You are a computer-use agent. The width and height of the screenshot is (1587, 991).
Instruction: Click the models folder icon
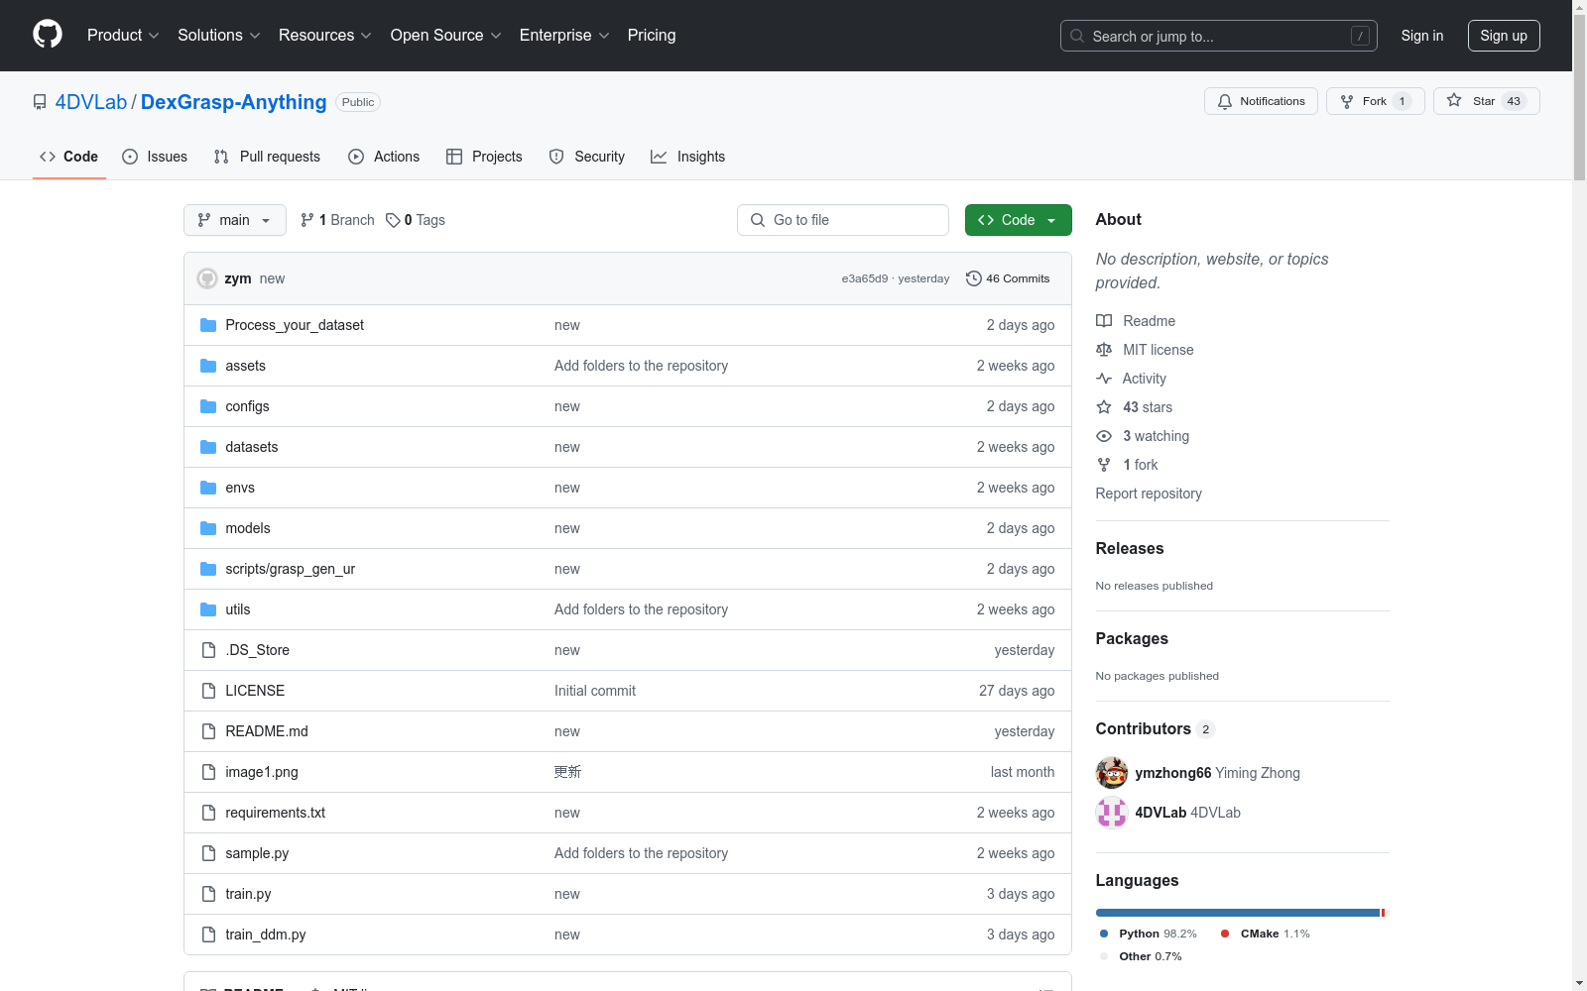[x=208, y=528]
